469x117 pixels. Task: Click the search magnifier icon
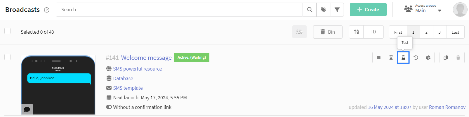(310, 10)
